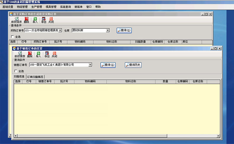Click the 关闭 icon in the sales delivery toolbar
234x144 pixels.
pyautogui.click(x=54, y=54)
